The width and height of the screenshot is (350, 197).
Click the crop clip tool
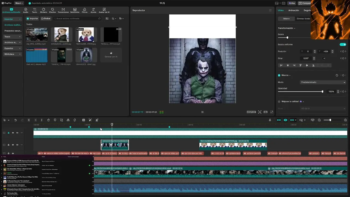point(62,120)
